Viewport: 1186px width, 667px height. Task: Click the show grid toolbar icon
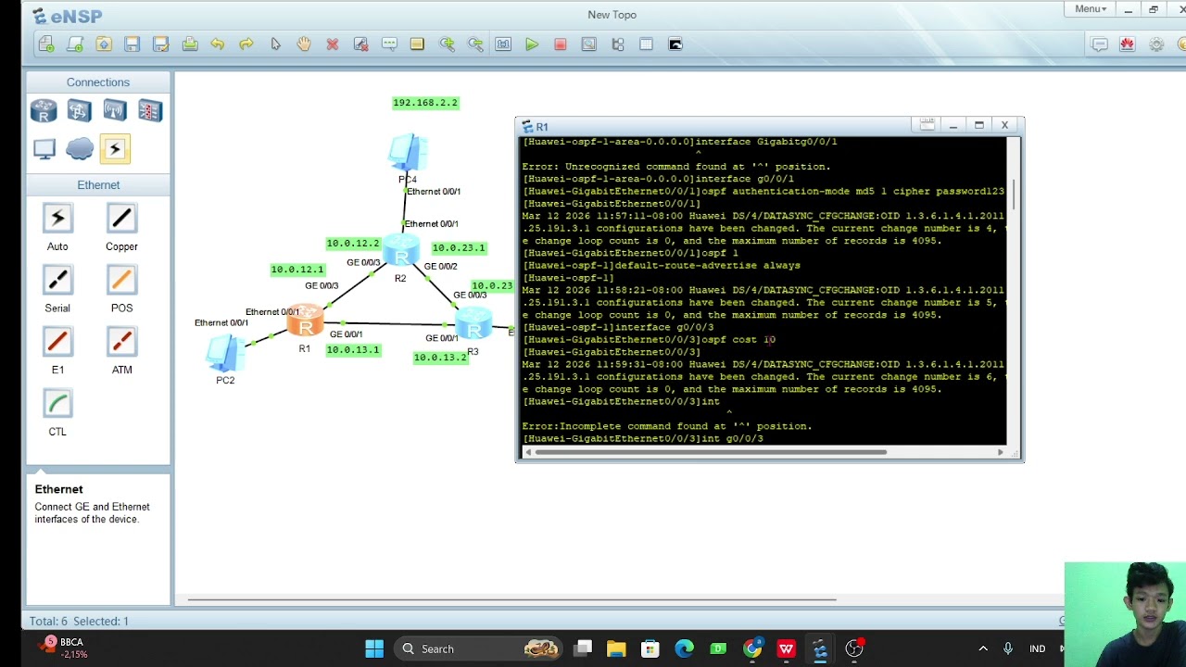point(646,44)
